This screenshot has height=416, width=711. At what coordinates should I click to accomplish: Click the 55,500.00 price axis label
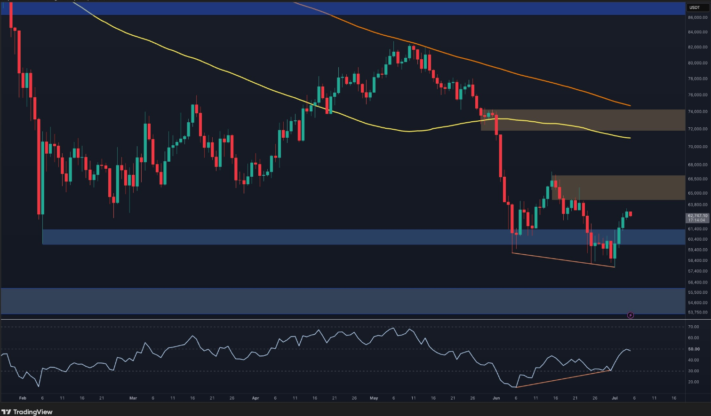pos(697,292)
